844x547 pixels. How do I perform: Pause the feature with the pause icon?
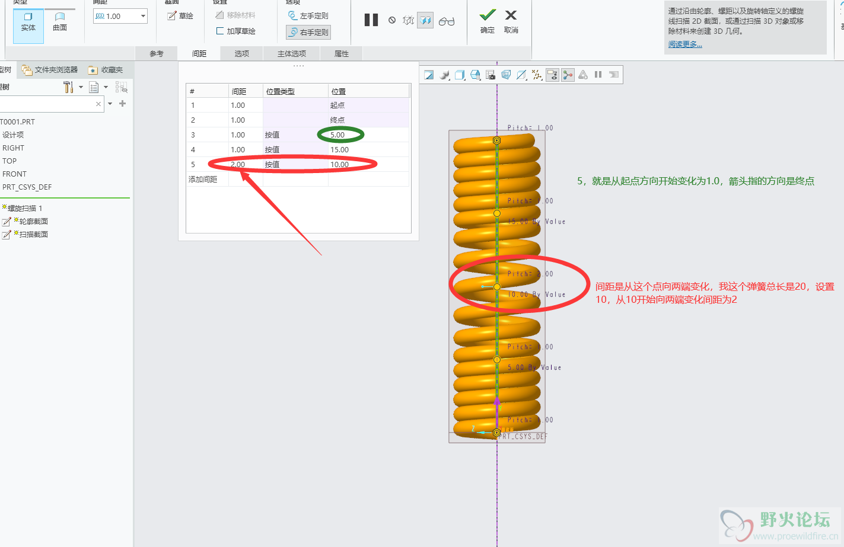pyautogui.click(x=371, y=20)
